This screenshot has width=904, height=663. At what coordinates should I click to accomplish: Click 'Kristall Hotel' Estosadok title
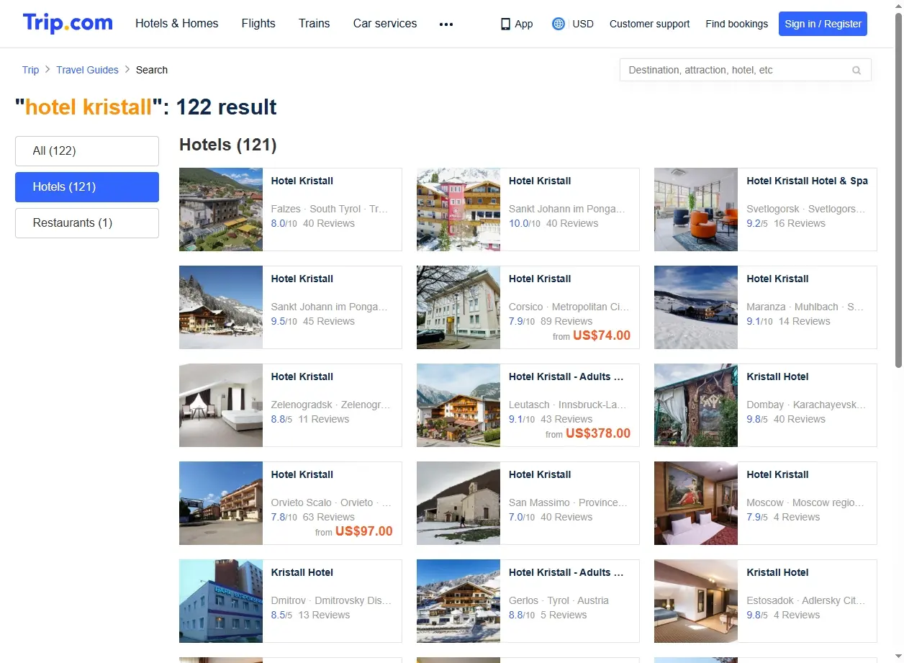(x=777, y=572)
